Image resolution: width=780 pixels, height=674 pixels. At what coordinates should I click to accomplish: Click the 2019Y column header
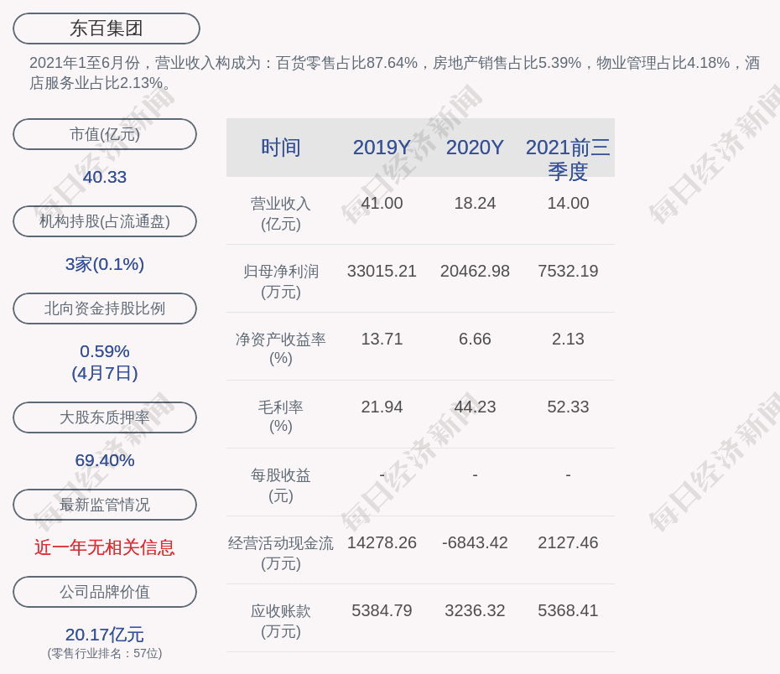(x=382, y=148)
